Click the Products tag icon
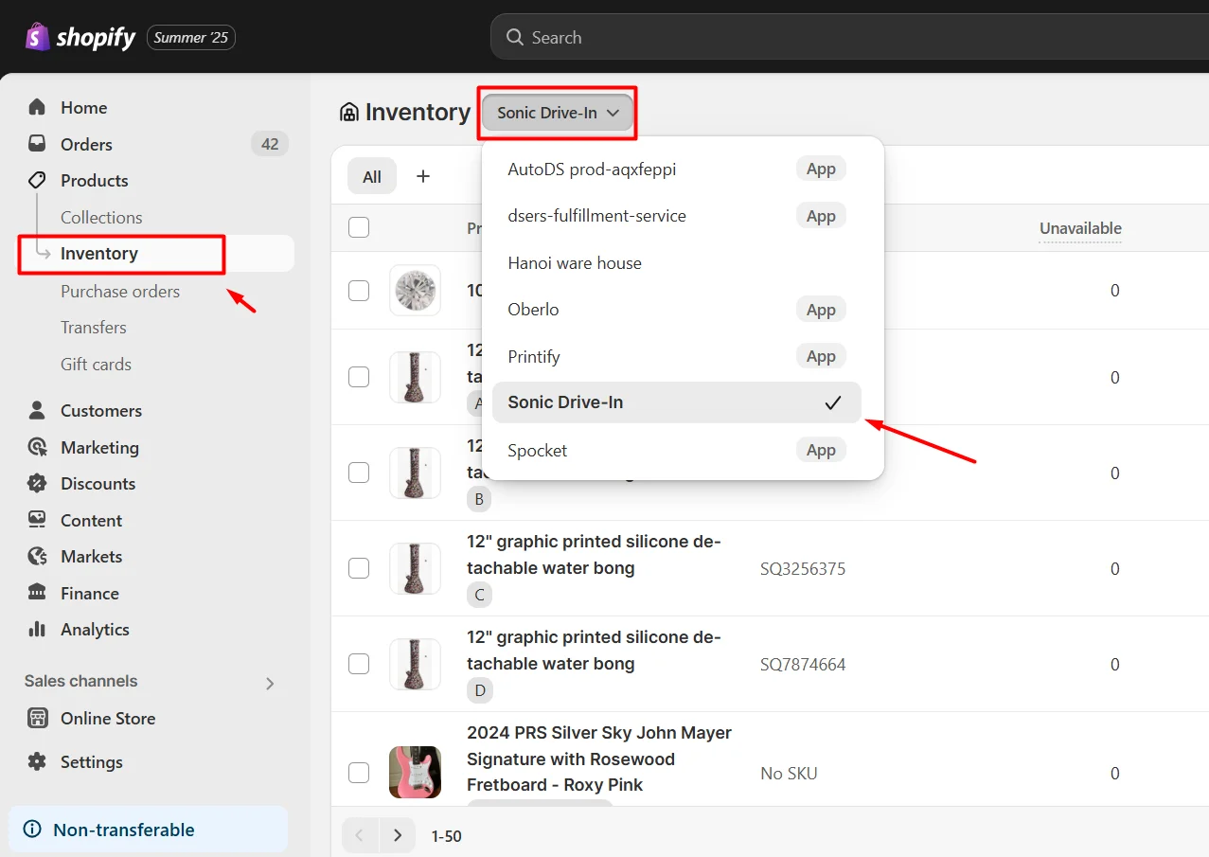The width and height of the screenshot is (1209, 857). pyautogui.click(x=37, y=180)
